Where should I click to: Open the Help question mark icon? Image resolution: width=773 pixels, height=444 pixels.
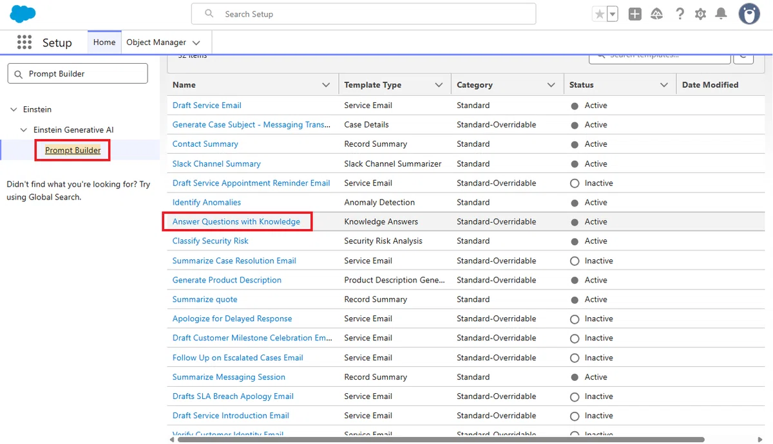click(x=680, y=14)
